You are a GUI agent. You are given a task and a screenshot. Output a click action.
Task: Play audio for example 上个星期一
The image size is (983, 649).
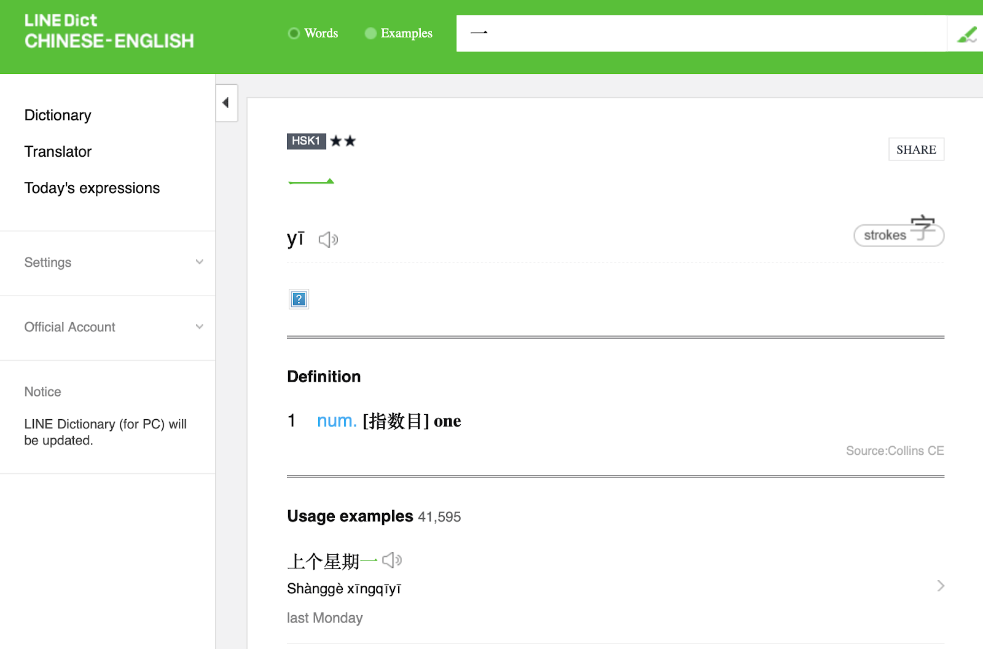tap(391, 560)
